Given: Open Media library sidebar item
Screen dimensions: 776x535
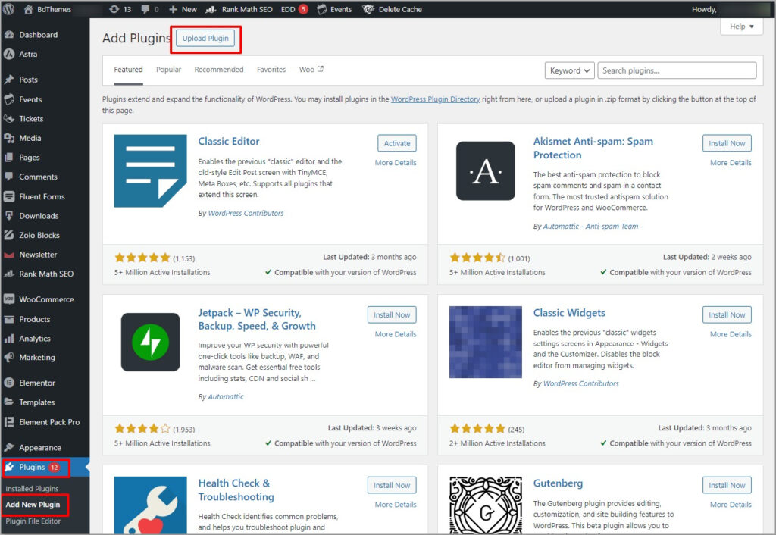Looking at the screenshot, I should pyautogui.click(x=30, y=138).
